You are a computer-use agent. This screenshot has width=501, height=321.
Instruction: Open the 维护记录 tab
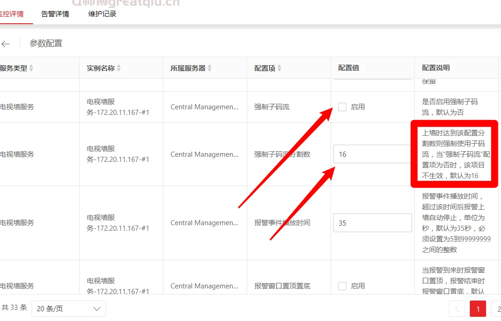(102, 14)
